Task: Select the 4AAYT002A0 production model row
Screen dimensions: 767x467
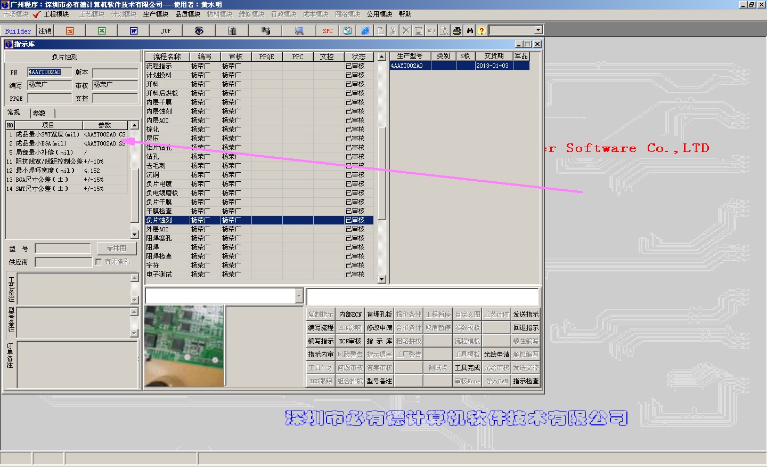Action: click(460, 66)
